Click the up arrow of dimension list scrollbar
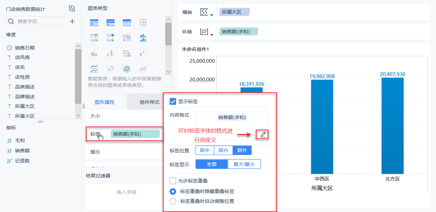Screen dimensions: 436x212 [78, 46]
